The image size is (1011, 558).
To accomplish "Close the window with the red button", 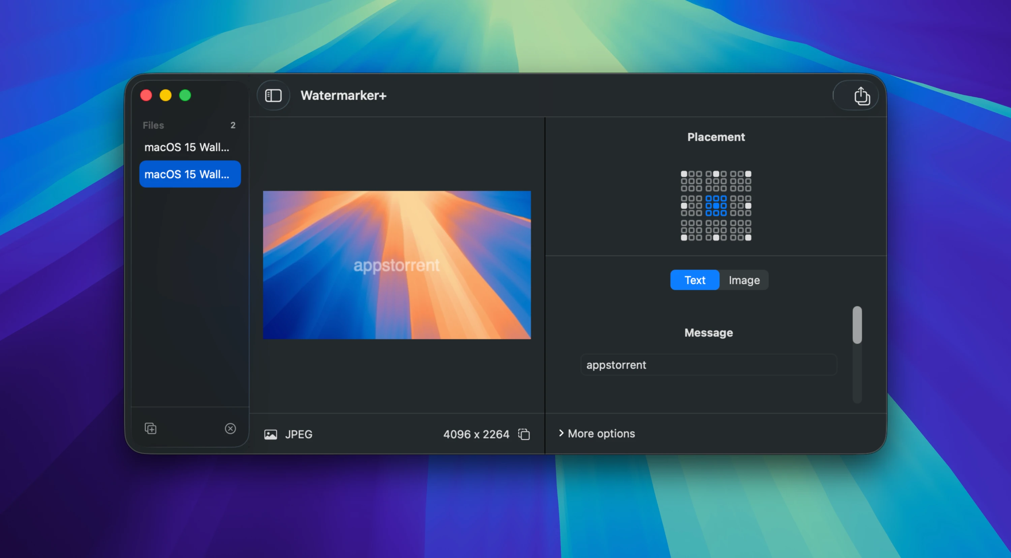I will coord(146,95).
